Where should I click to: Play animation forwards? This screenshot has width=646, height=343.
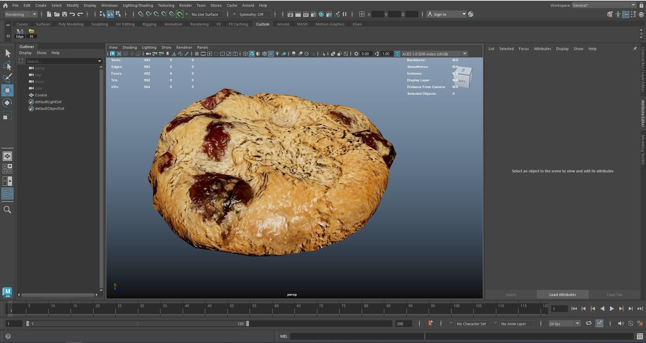click(x=612, y=309)
